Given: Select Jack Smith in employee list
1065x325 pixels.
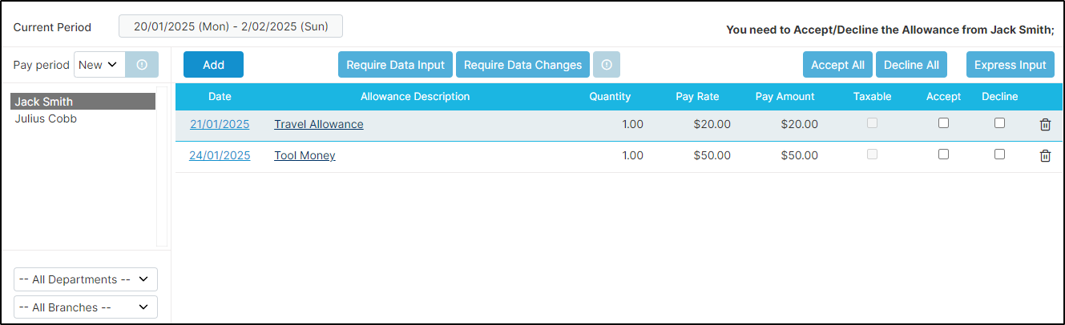Looking at the screenshot, I should click(x=83, y=102).
